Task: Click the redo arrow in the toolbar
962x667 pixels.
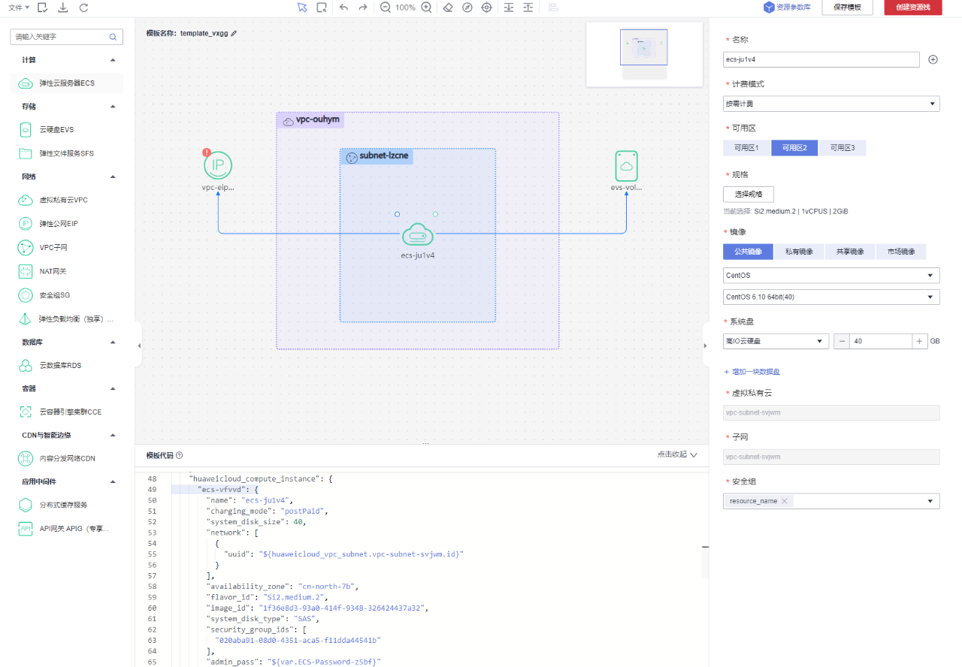Action: click(x=363, y=8)
